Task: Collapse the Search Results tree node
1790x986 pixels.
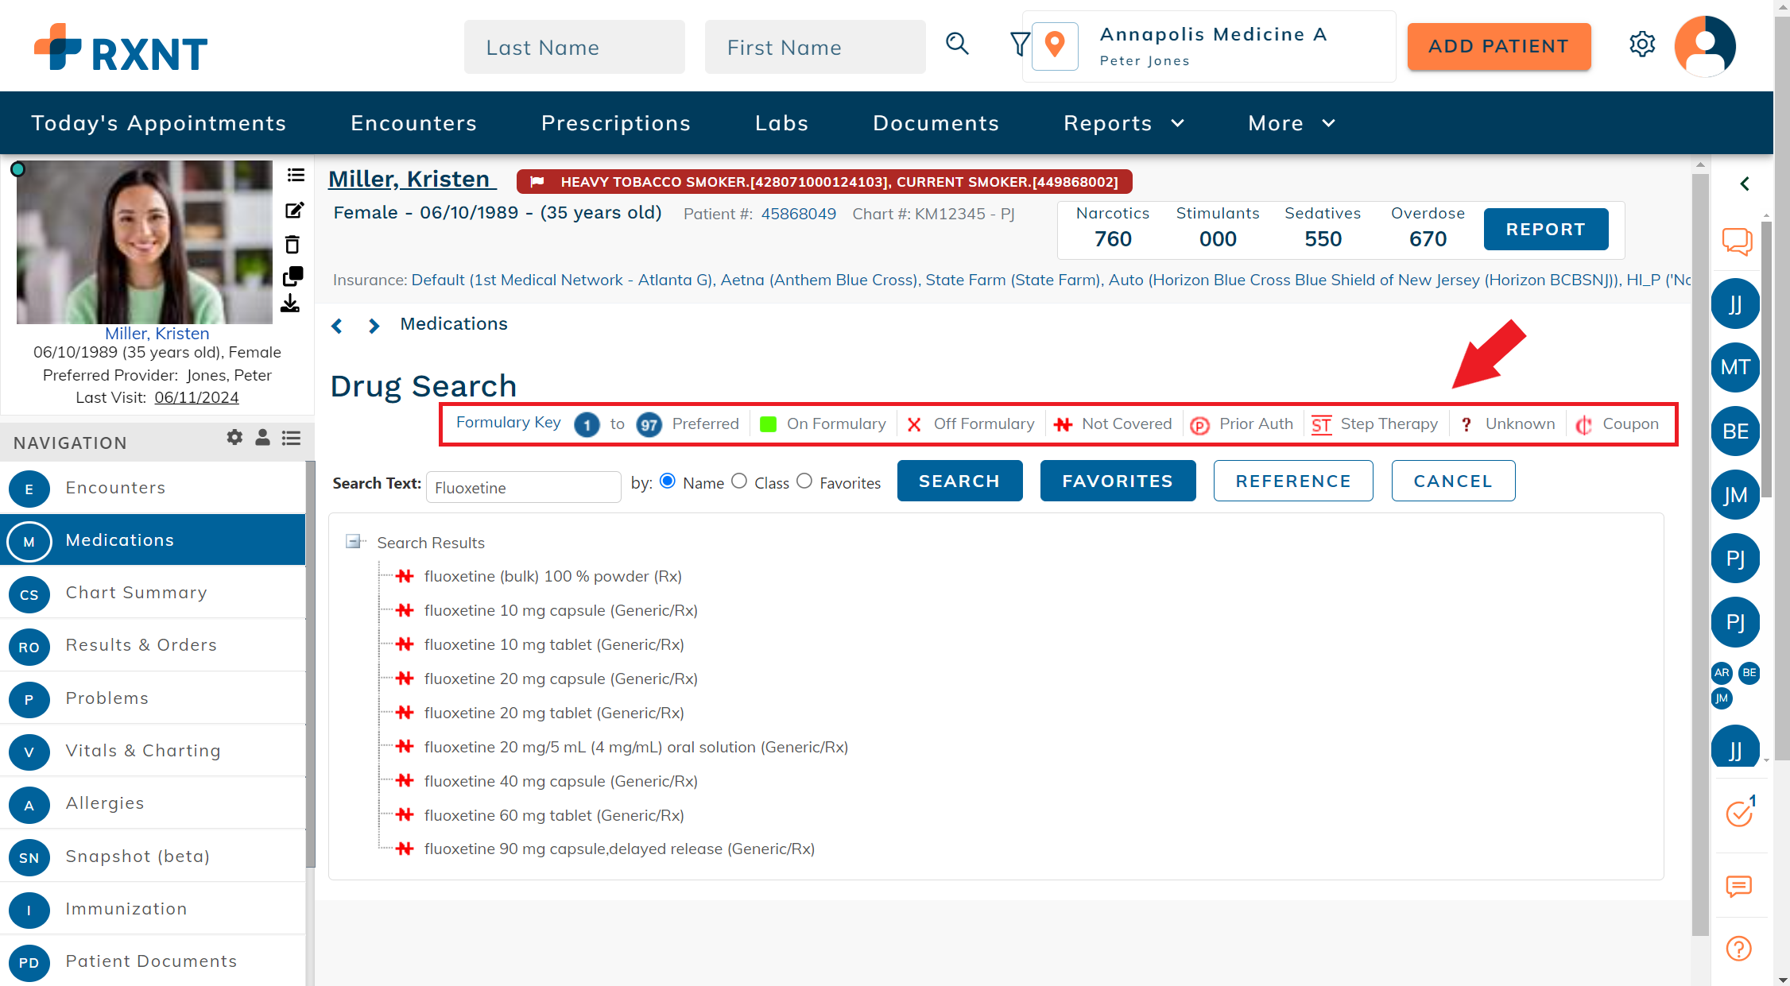Action: tap(353, 542)
